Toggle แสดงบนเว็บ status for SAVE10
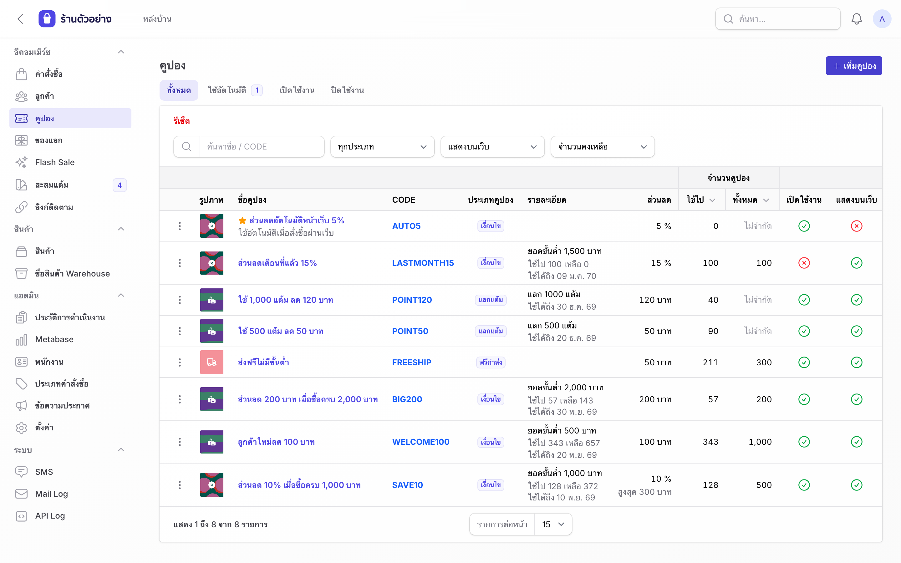Viewport: 901px width, 563px height. [x=856, y=485]
